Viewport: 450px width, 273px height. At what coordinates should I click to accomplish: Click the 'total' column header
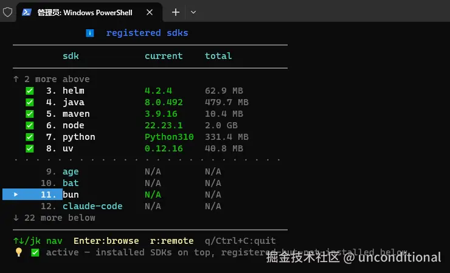[x=218, y=56]
